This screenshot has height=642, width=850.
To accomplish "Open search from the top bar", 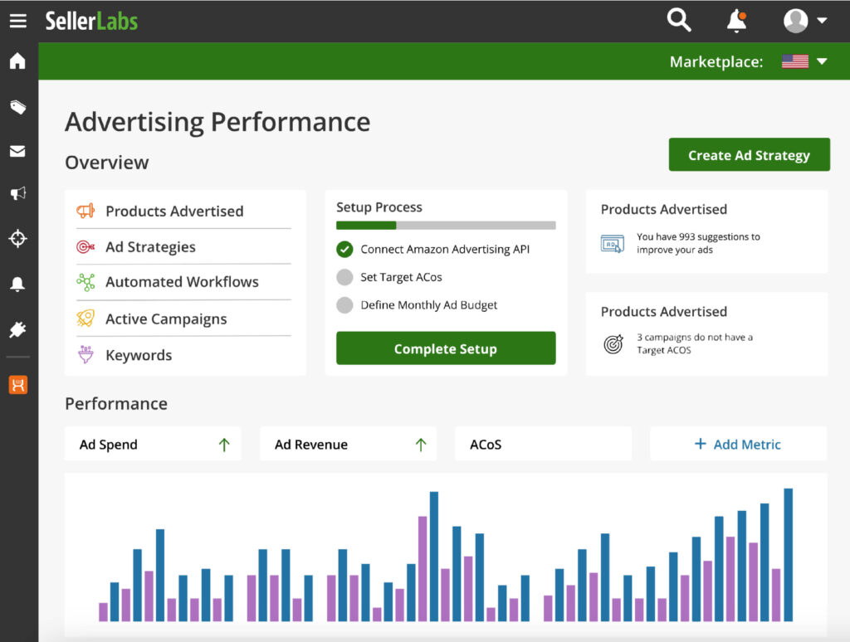I will click(678, 20).
